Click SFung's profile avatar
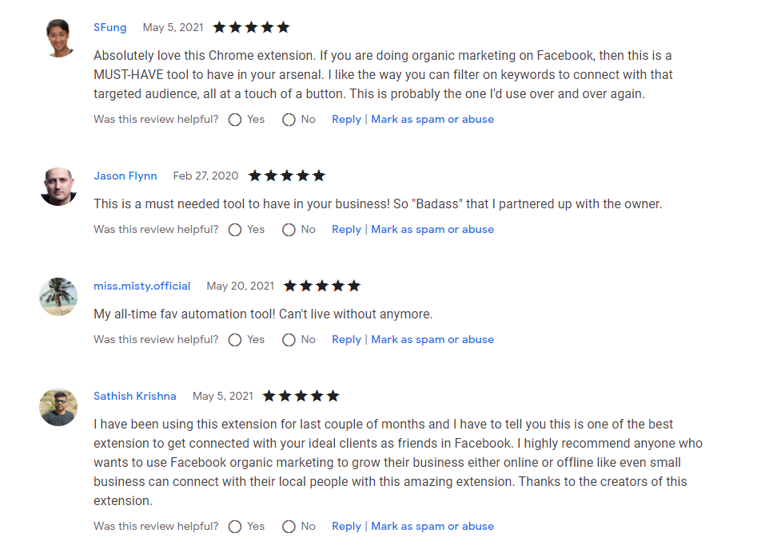The width and height of the screenshot is (769, 553). point(58,38)
